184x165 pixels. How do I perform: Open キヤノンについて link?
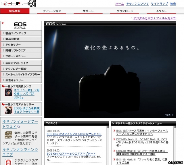[137, 4]
